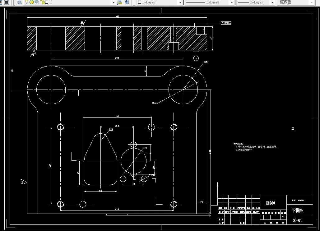320x231 pixels.
Task: Expand the layer list dropdown arrow
Action: pyautogui.click(x=114, y=2)
